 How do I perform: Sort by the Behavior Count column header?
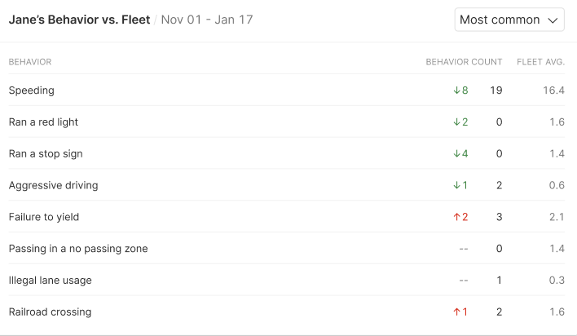coord(464,62)
